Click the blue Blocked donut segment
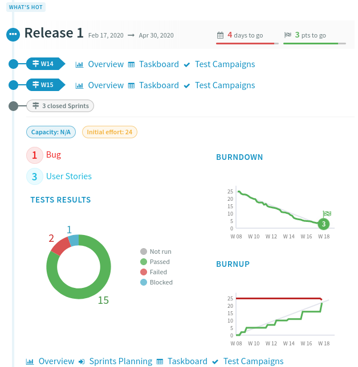The image size is (358, 367). [x=74, y=241]
